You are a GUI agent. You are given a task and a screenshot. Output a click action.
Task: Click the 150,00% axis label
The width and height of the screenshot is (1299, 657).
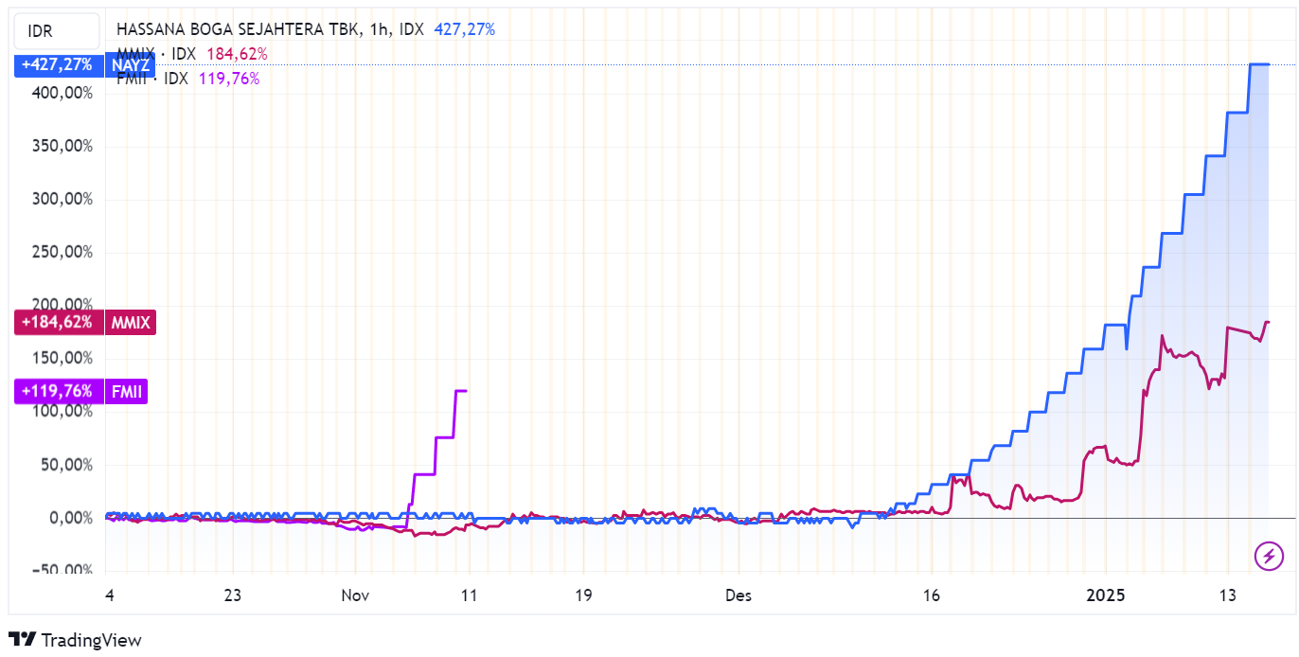(x=62, y=358)
